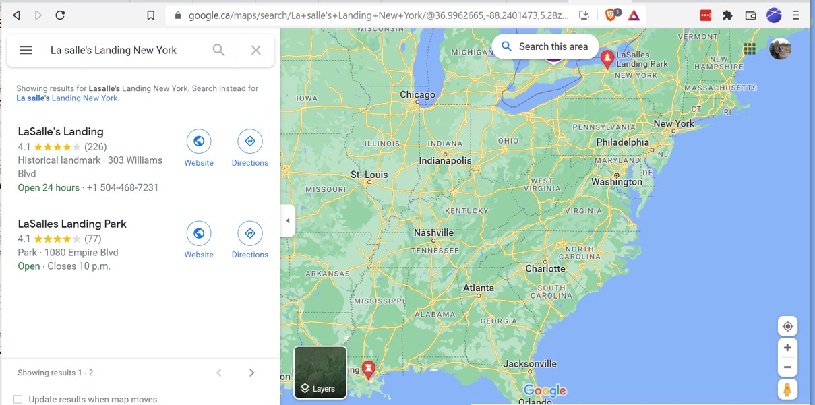This screenshot has height=405, width=815.
Task: Go to next results page
Action: pos(251,373)
